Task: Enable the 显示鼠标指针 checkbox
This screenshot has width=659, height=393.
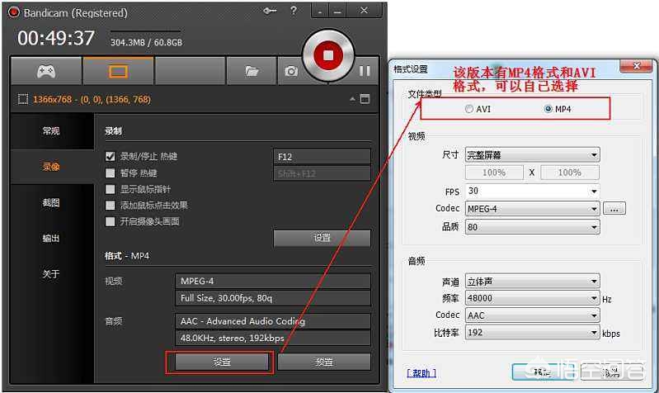Action: coord(111,189)
